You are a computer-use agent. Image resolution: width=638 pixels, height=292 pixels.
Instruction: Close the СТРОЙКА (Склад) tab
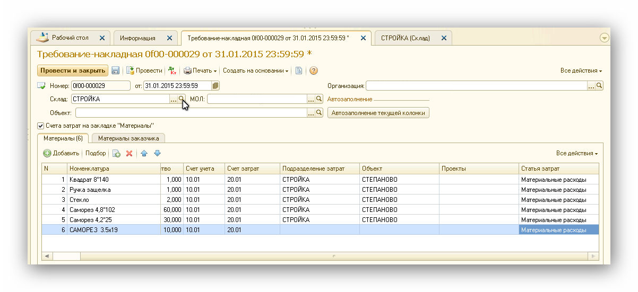coord(444,38)
